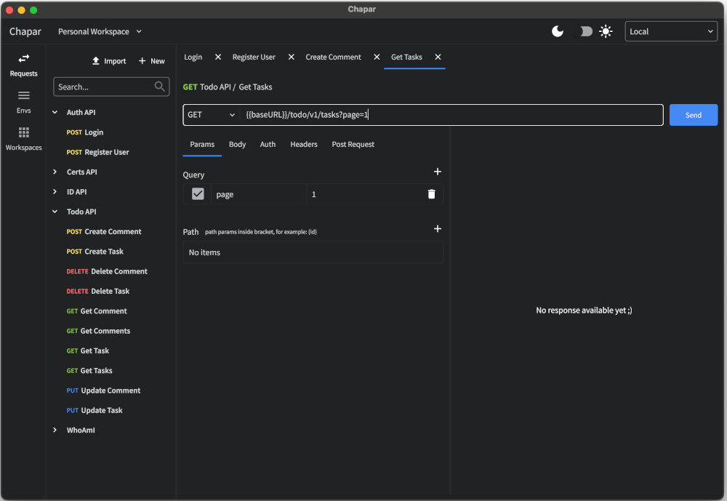The image size is (727, 501).
Task: Click the search magnifier icon
Action: (x=159, y=87)
